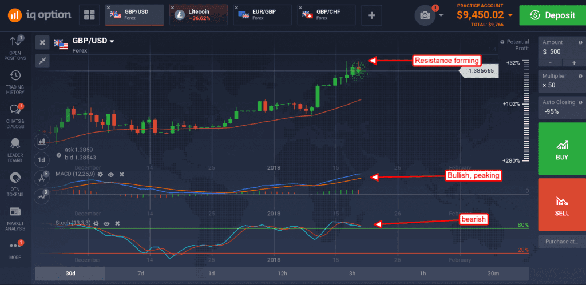
Task: Open Market Analysis in the sidebar
Action: tap(15, 218)
